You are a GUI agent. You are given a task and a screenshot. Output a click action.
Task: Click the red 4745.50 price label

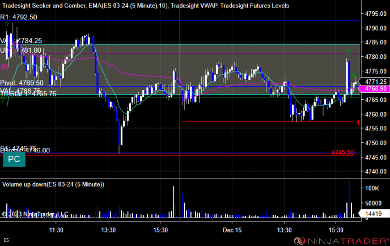342,152
